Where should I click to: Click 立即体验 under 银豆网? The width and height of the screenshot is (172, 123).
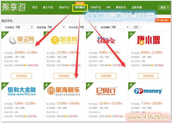21,76
